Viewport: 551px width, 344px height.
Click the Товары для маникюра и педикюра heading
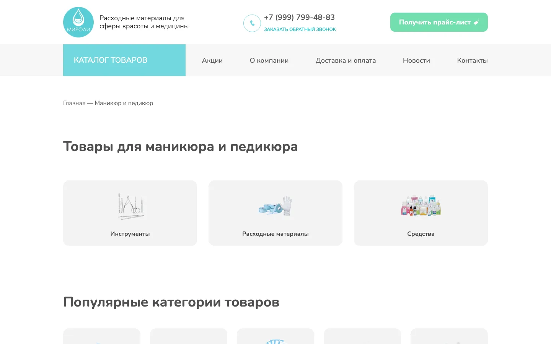pos(180,147)
